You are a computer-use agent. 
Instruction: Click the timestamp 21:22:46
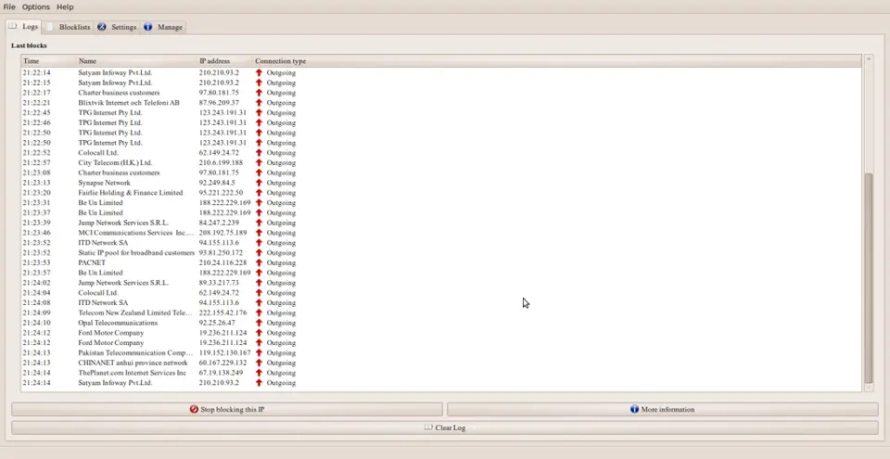pos(36,122)
